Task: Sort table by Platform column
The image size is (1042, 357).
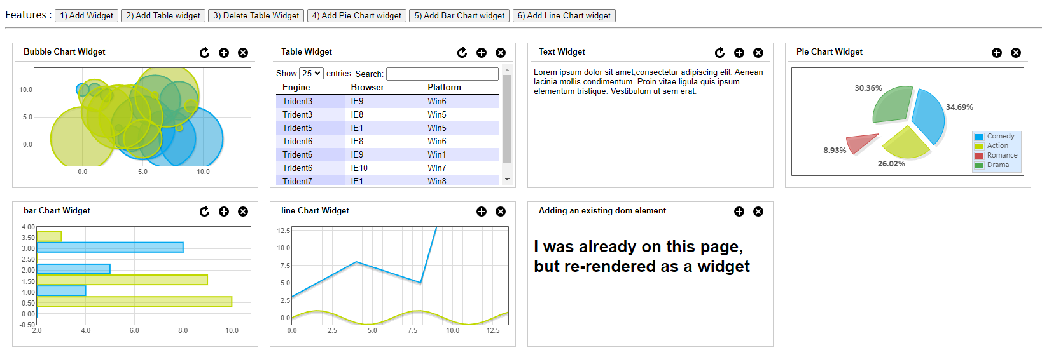Action: 444,88
